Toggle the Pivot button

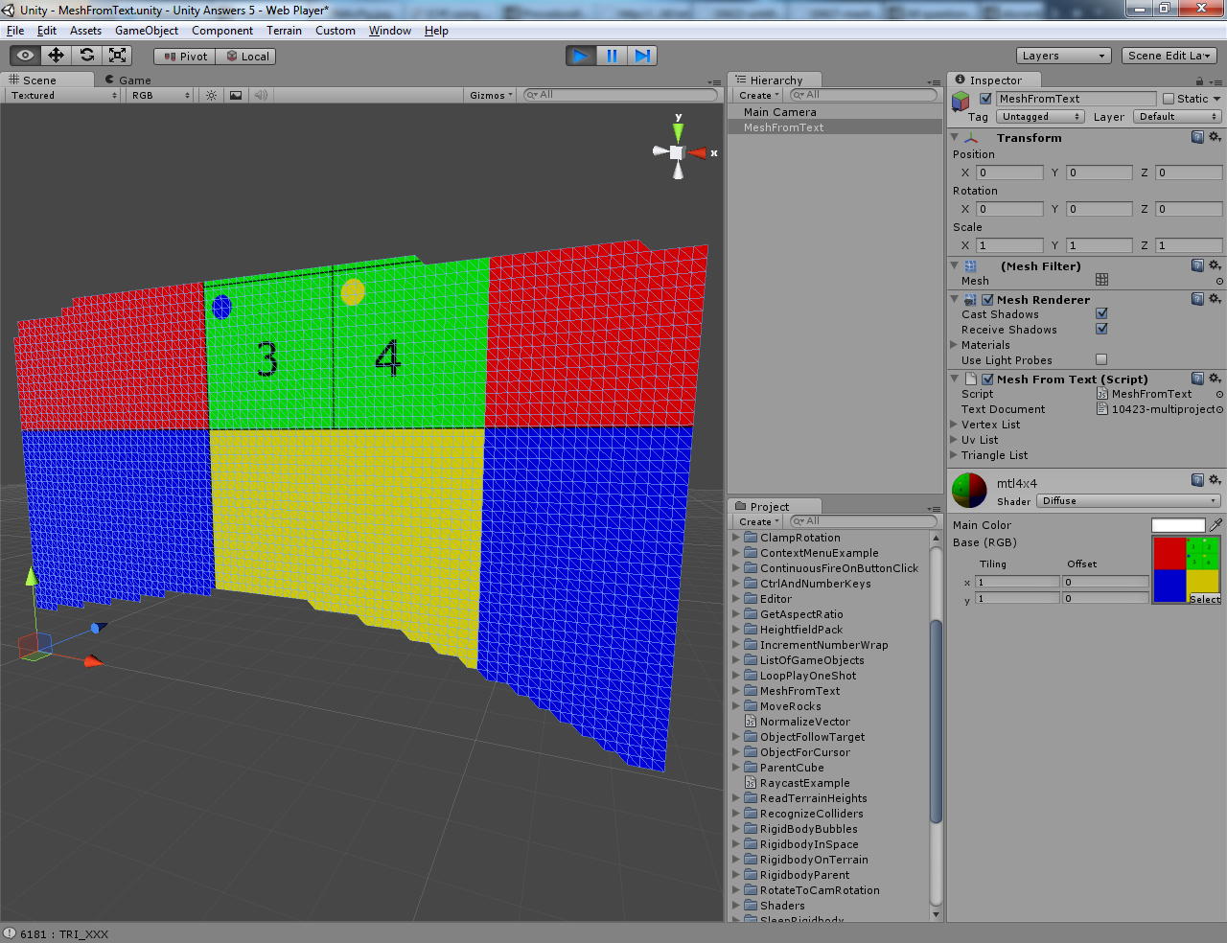[186, 57]
